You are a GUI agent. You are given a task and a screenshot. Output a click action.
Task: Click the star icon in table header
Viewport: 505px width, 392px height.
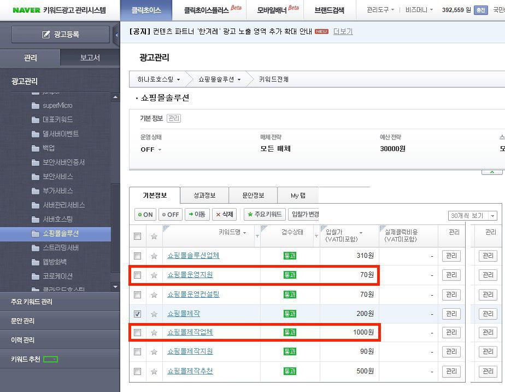tap(154, 237)
